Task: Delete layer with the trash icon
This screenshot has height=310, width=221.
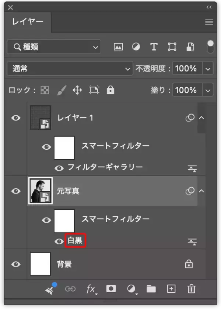Action: pos(192,289)
